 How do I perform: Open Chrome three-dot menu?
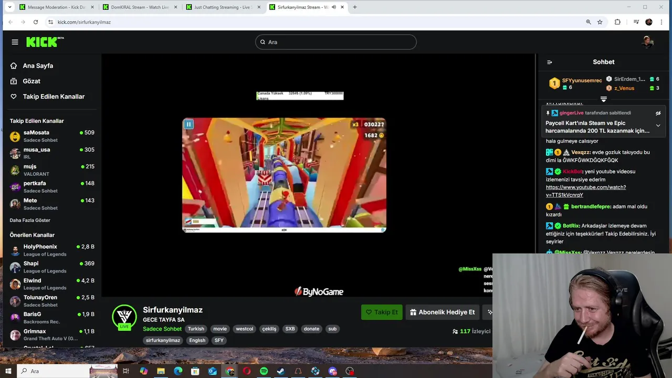click(x=662, y=22)
